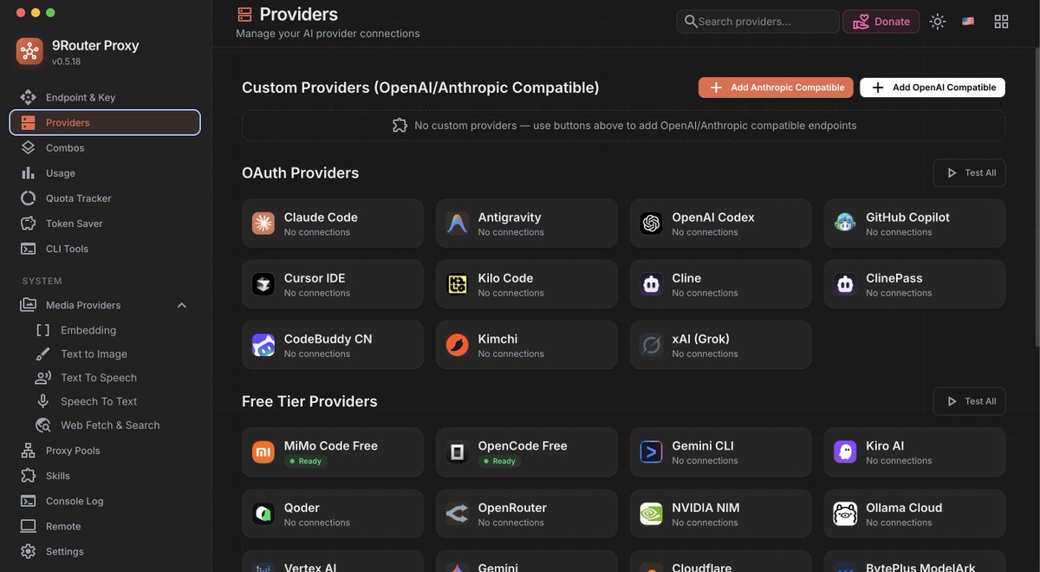Click the v0.5.18 version label
The image size is (1040, 572).
click(x=67, y=62)
